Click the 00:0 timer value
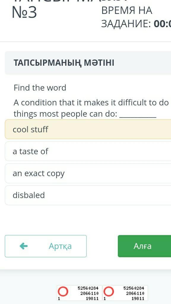This screenshot has width=171, height=304. click(x=162, y=24)
